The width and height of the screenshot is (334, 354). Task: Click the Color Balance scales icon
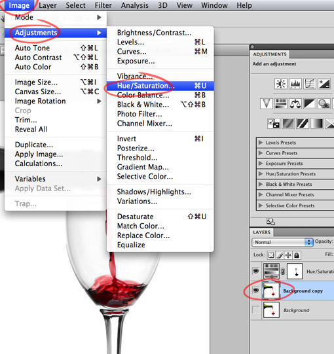click(295, 104)
